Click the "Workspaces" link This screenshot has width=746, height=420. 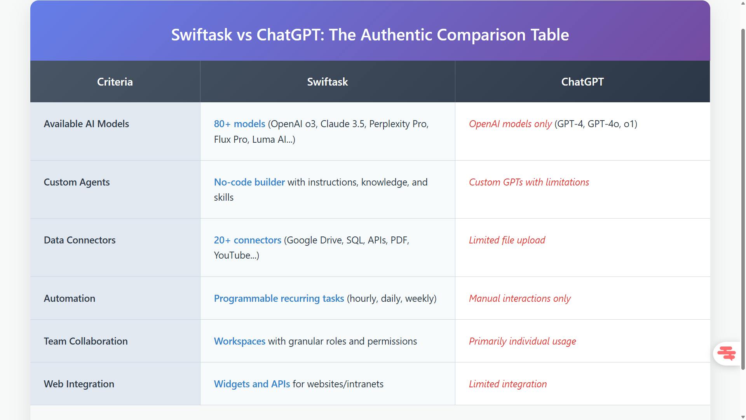pyautogui.click(x=239, y=341)
